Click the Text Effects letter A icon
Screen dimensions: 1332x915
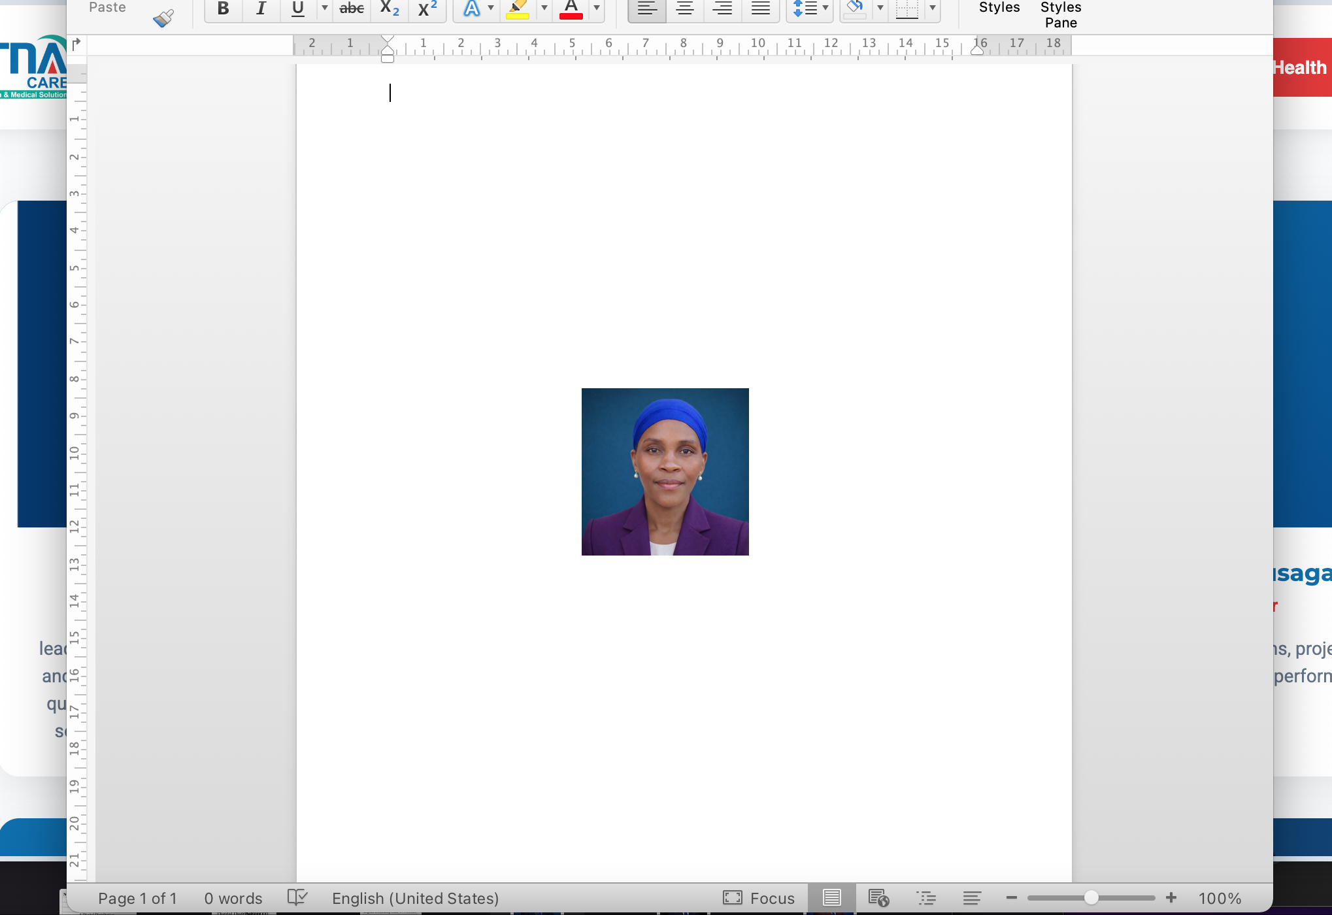coord(471,8)
